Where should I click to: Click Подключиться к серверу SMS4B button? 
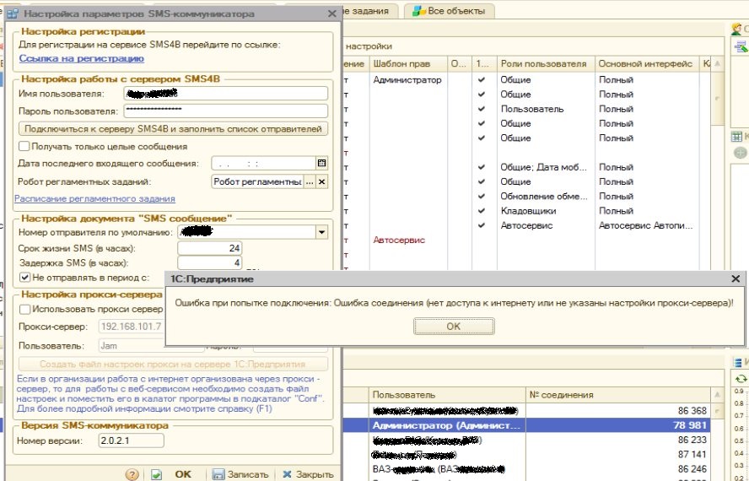pos(174,128)
